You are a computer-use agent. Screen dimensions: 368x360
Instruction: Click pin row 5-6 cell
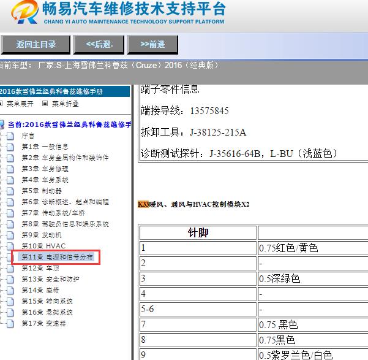198,309
